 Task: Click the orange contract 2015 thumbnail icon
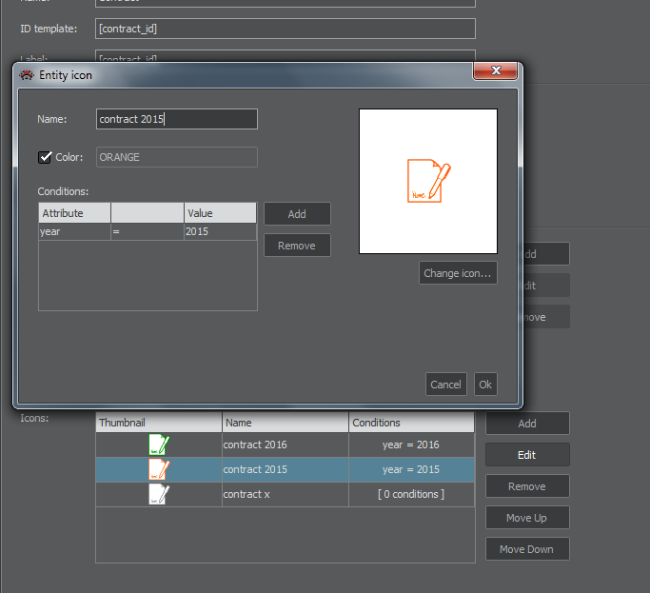click(159, 469)
